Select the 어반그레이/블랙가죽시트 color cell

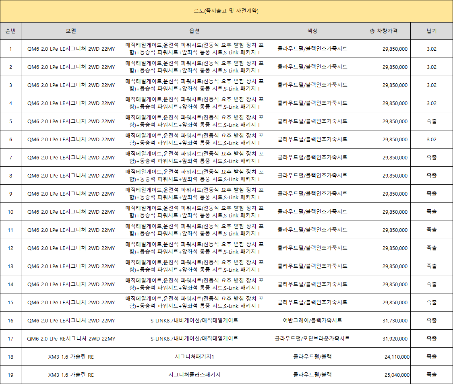point(312,320)
